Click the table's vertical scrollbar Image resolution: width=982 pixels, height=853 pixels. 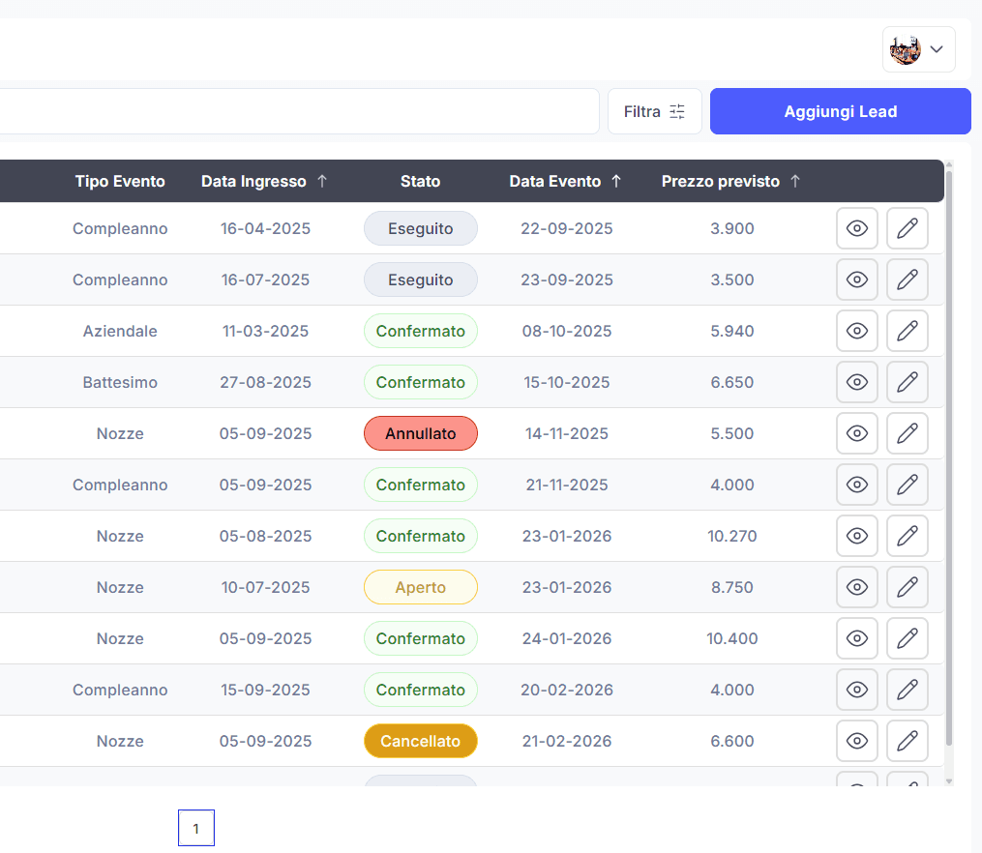pyautogui.click(x=949, y=456)
